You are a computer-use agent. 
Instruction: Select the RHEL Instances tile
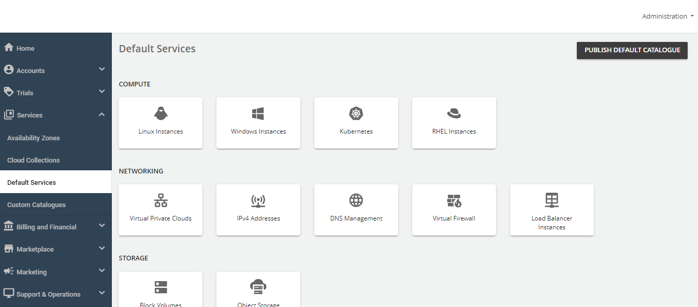454,123
